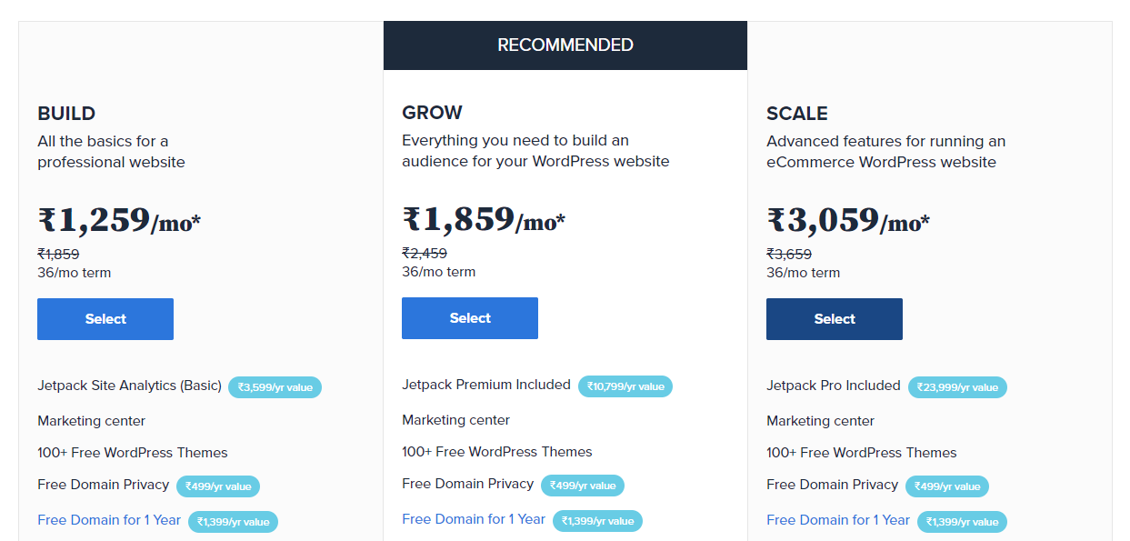Open Free Domain for 1 Year link under SCALE

pos(838,520)
